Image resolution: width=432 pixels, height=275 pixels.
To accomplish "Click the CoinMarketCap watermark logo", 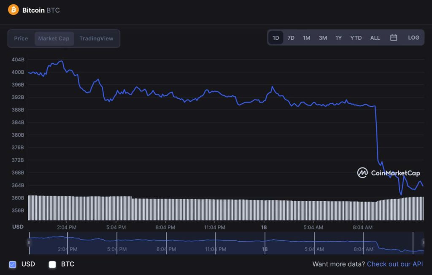I will coord(389,173).
